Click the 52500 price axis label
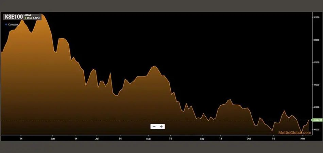Screen dimensions: 323x153 [316, 17]
